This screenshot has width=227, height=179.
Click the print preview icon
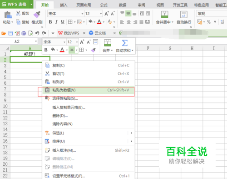(x=30, y=33)
